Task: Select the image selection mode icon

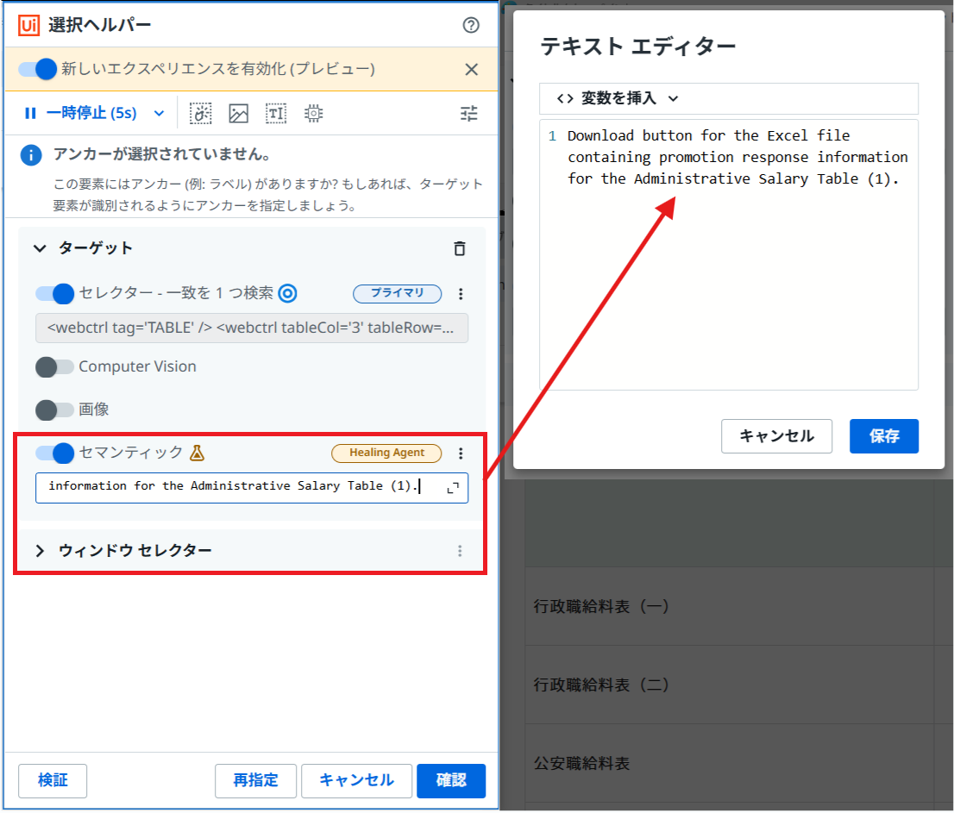Action: [238, 113]
